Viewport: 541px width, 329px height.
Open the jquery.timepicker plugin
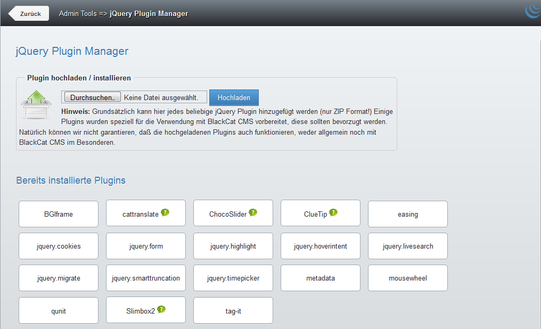[233, 278]
